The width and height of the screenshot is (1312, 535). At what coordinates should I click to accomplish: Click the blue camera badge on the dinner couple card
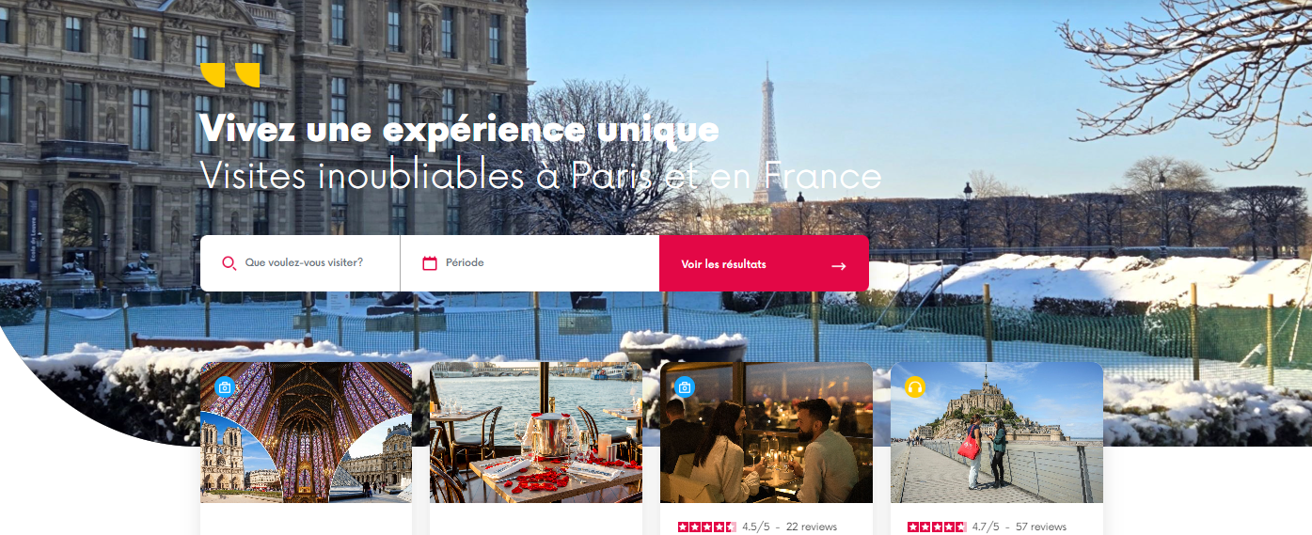(685, 386)
